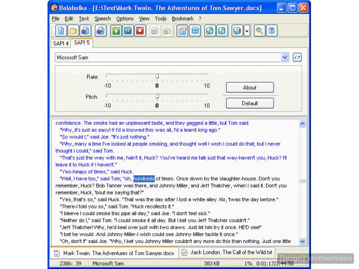Click the first grayed-out clipboard reading icon

pyautogui.click(x=155, y=30)
